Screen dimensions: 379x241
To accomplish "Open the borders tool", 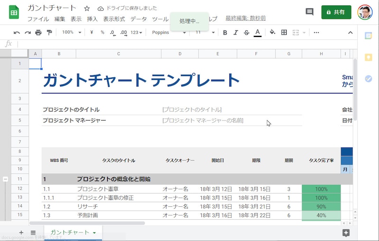I will tap(284, 32).
